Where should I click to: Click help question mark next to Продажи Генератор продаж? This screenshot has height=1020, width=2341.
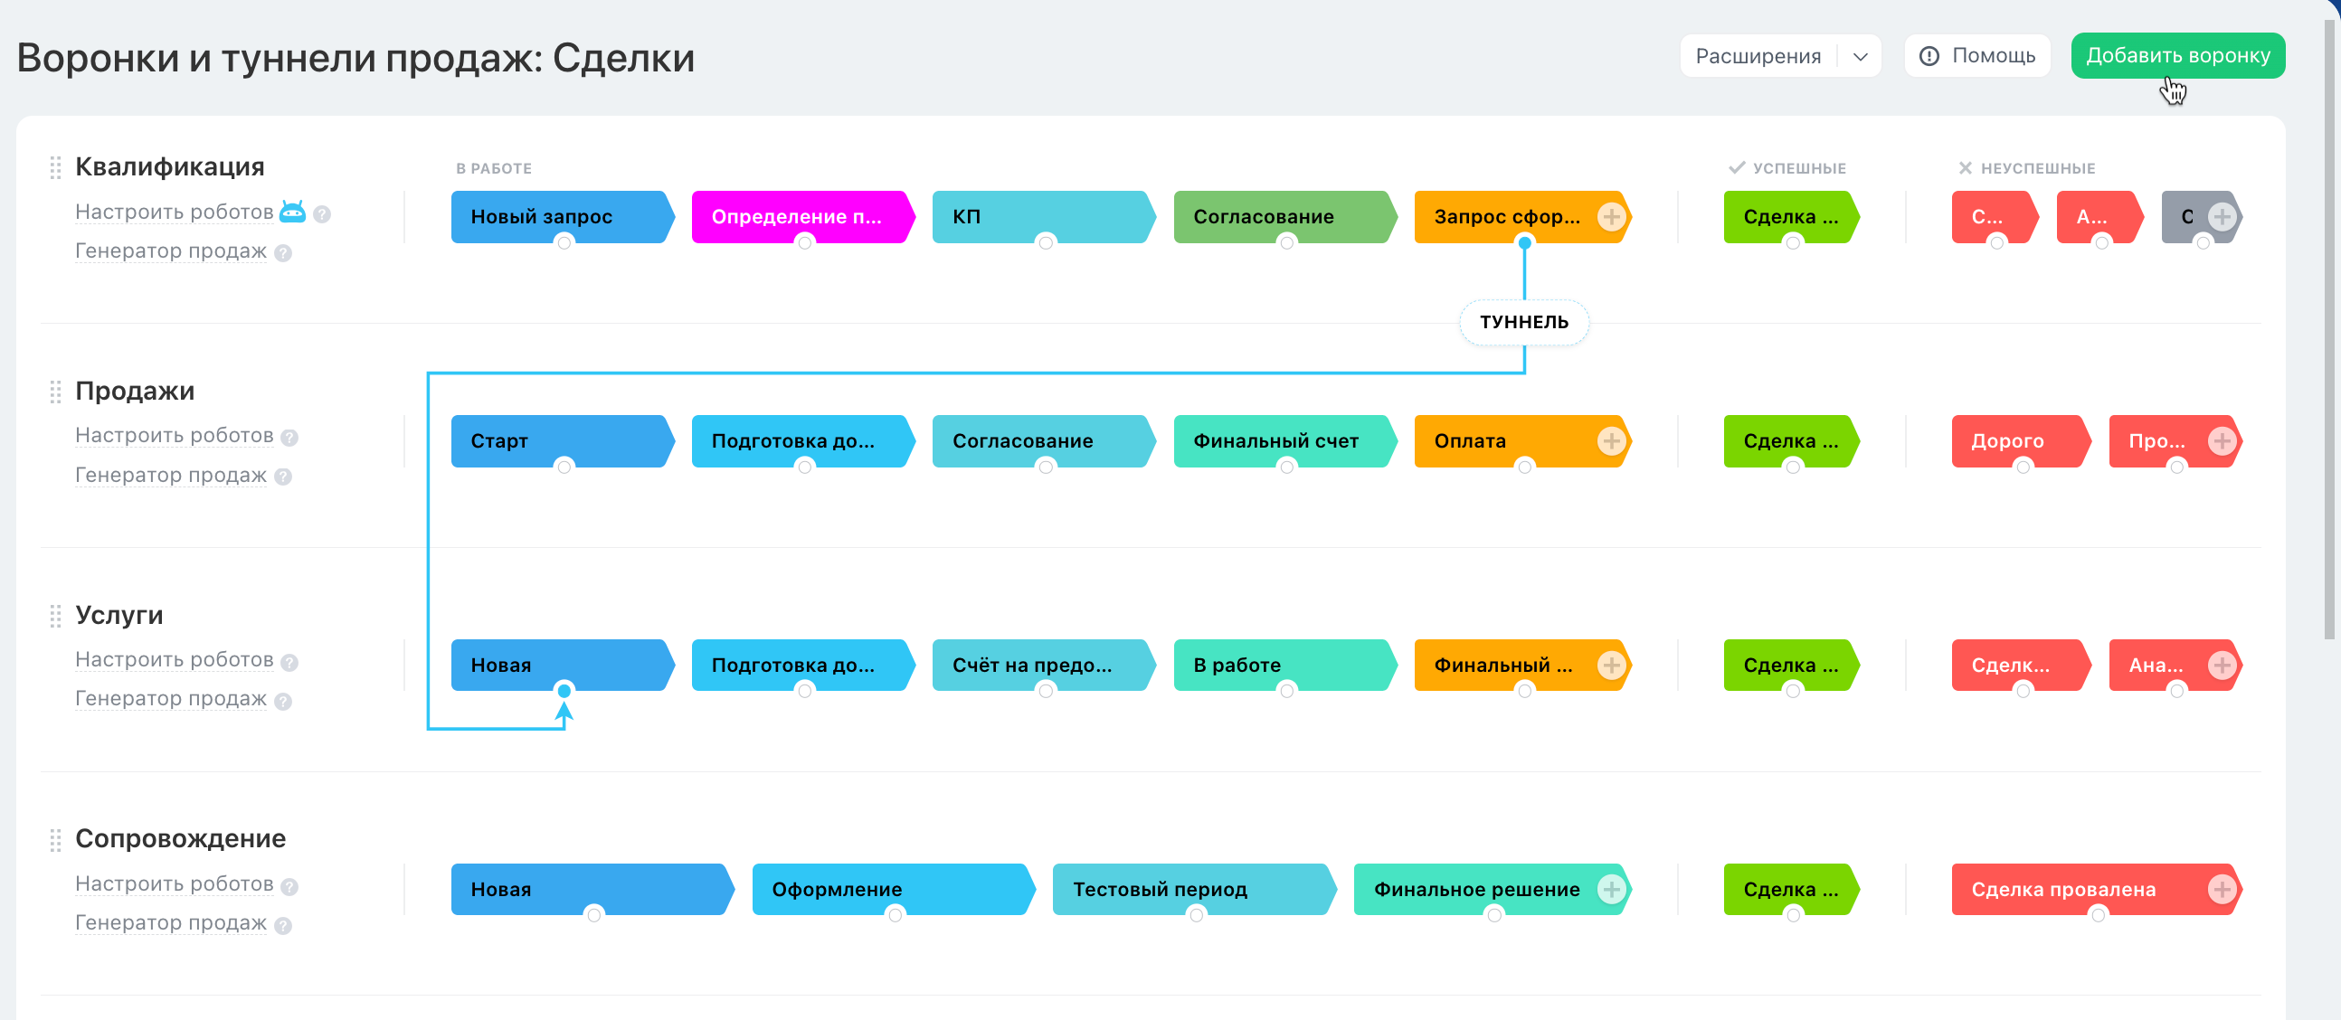click(283, 477)
